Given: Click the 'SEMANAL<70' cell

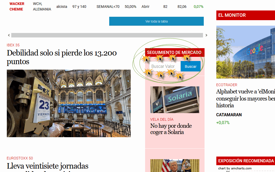Looking at the screenshot, I should pyautogui.click(x=108, y=7).
